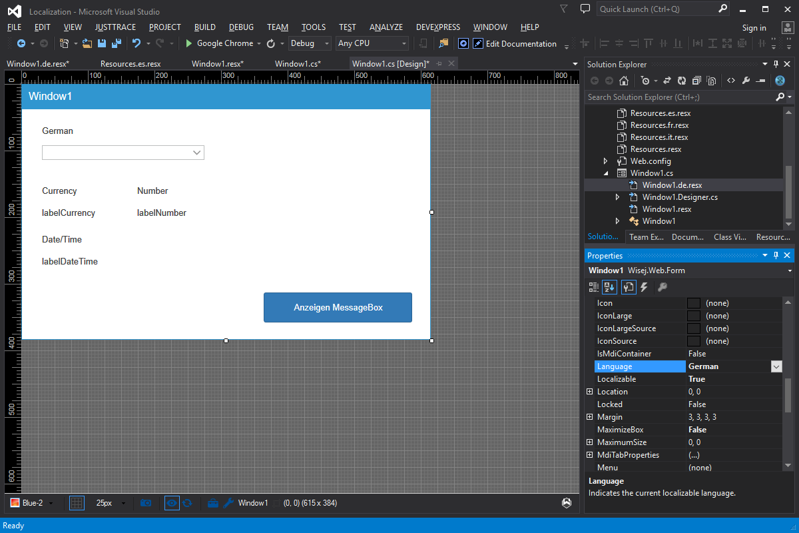Refresh the Solution Explorer
This screenshot has width=799, height=533.
(x=682, y=81)
